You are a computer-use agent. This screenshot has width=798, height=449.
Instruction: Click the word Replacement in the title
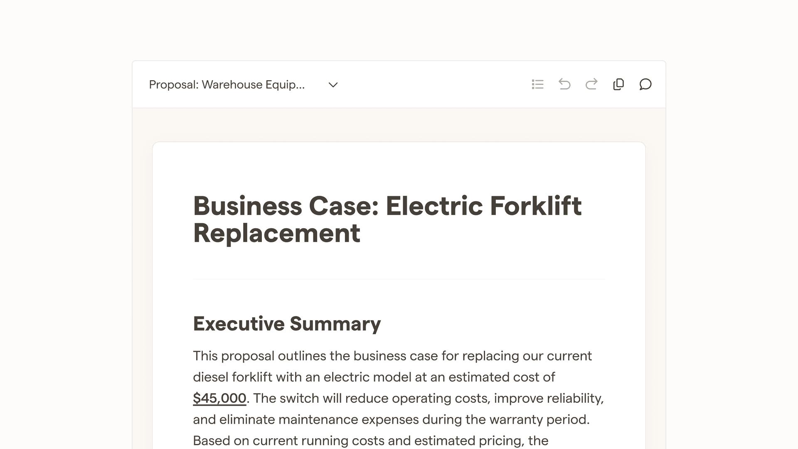tap(276, 233)
